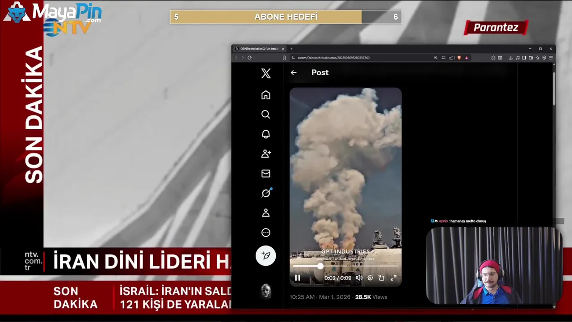This screenshot has height=322, width=572.
Task: Open video playback settings gear
Action: click(x=370, y=278)
